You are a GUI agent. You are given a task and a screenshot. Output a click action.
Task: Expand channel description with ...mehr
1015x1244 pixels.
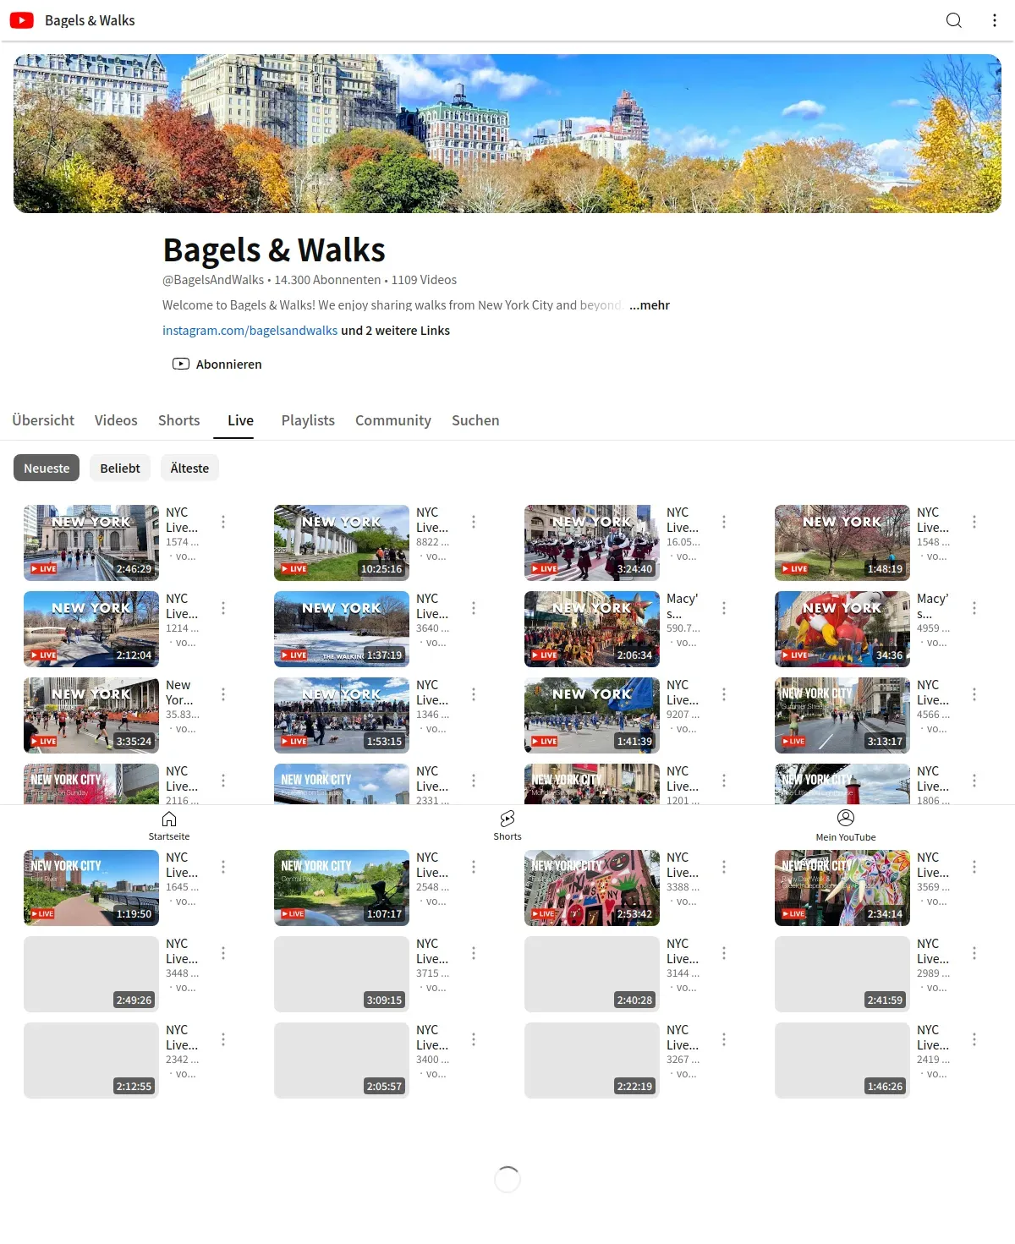[650, 305]
